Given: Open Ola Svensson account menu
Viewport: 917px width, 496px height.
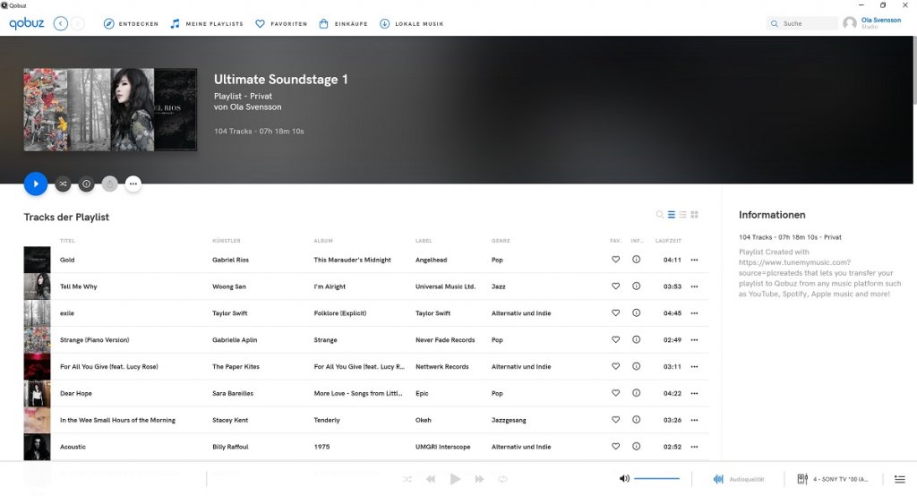Looking at the screenshot, I should tap(872, 22).
